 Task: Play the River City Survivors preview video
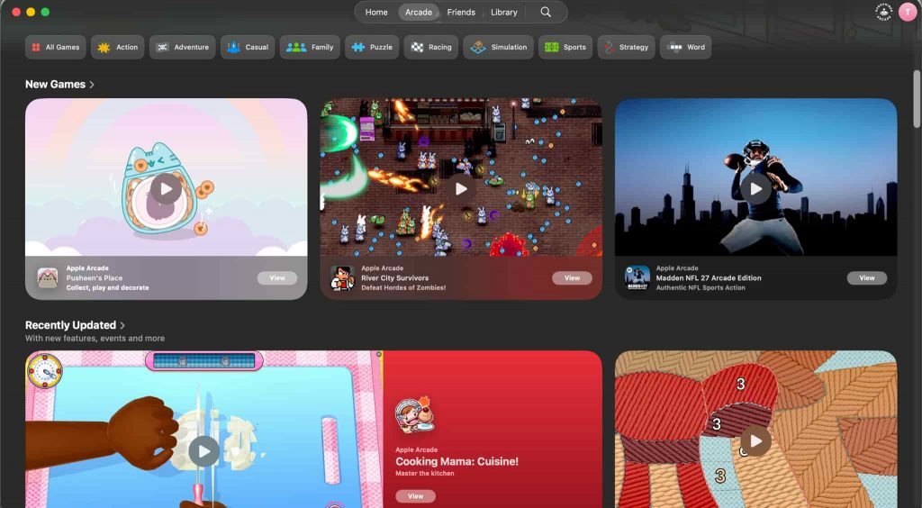pyautogui.click(x=461, y=189)
